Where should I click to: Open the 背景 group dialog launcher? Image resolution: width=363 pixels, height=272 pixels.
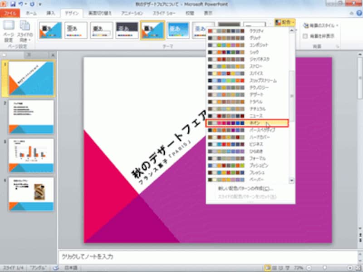[x=337, y=47]
